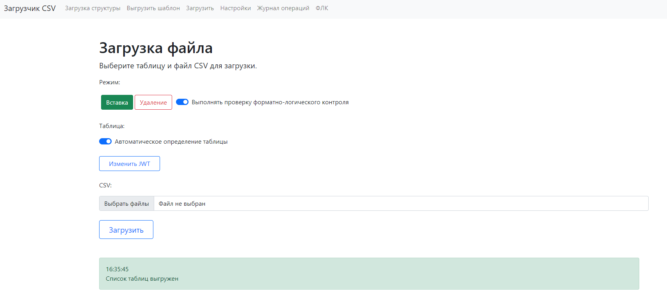Disable the форматно-логического контроля check switch
Image resolution: width=667 pixels, height=308 pixels.
182,102
